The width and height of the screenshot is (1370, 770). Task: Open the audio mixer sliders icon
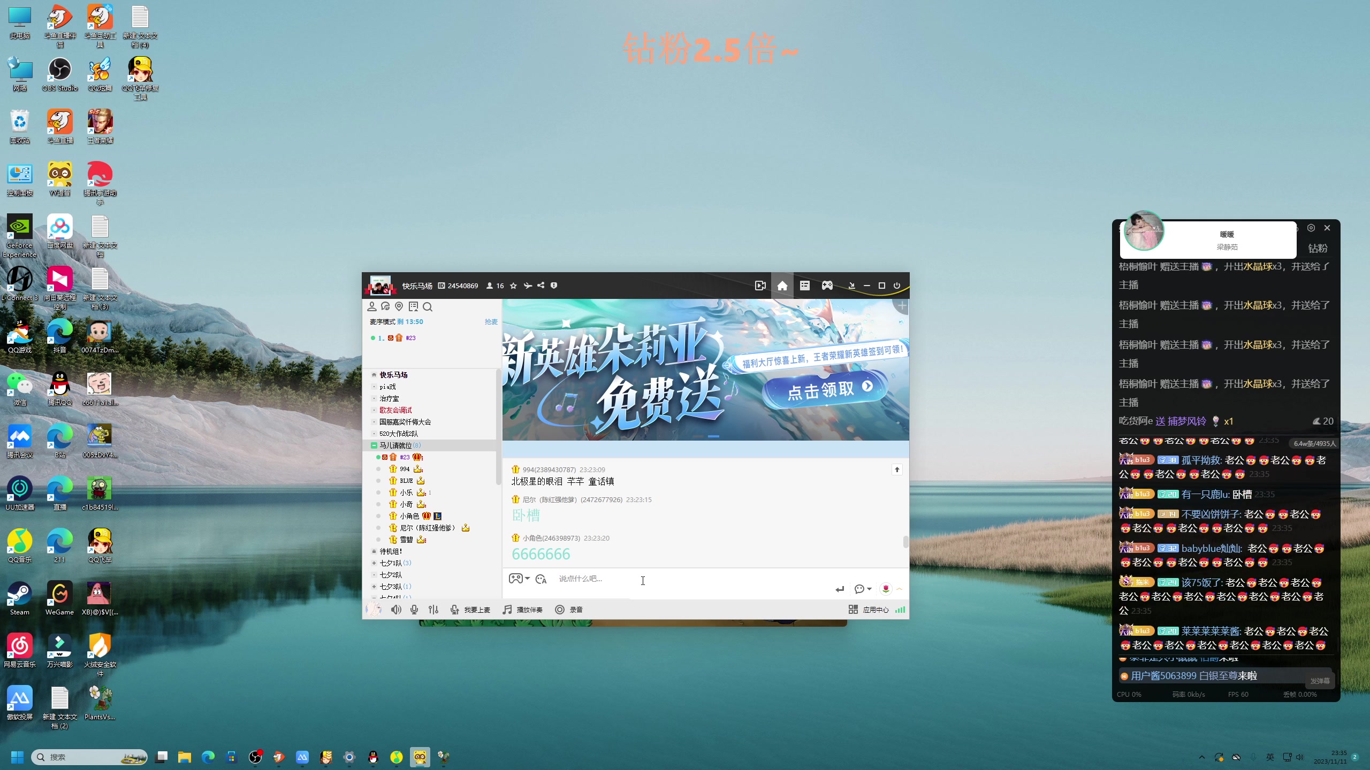pos(433,609)
